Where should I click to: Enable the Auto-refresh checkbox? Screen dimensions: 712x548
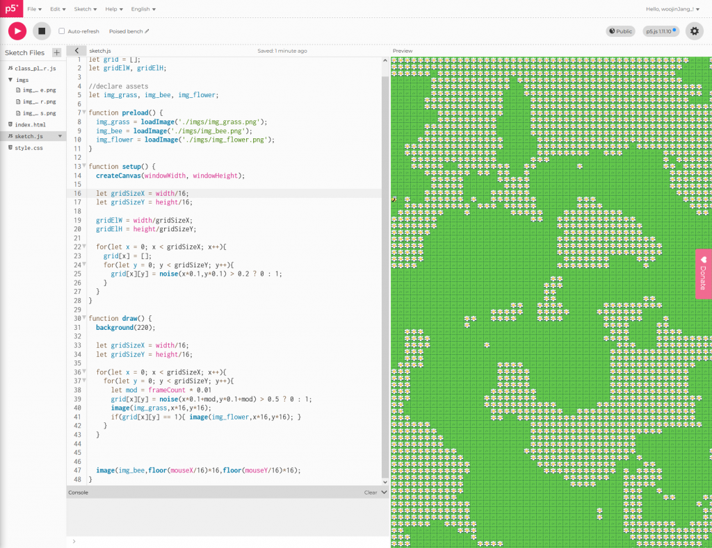click(62, 31)
